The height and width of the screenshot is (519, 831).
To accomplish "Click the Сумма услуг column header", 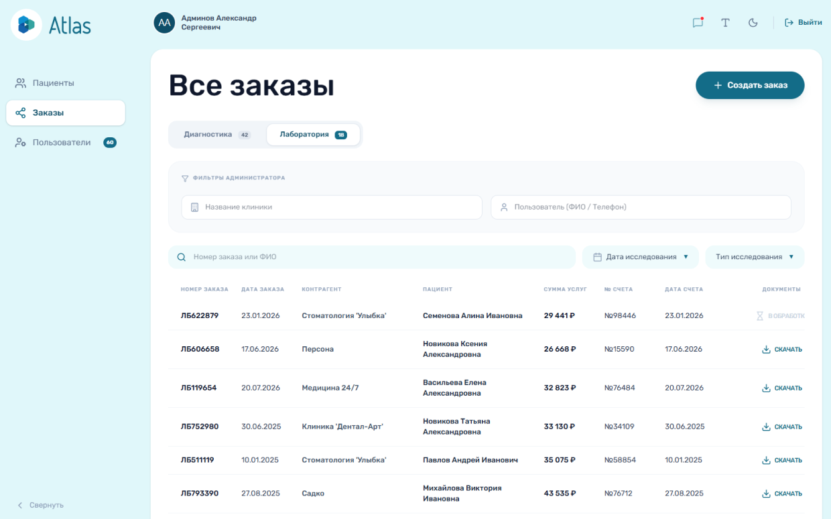I will coord(565,289).
